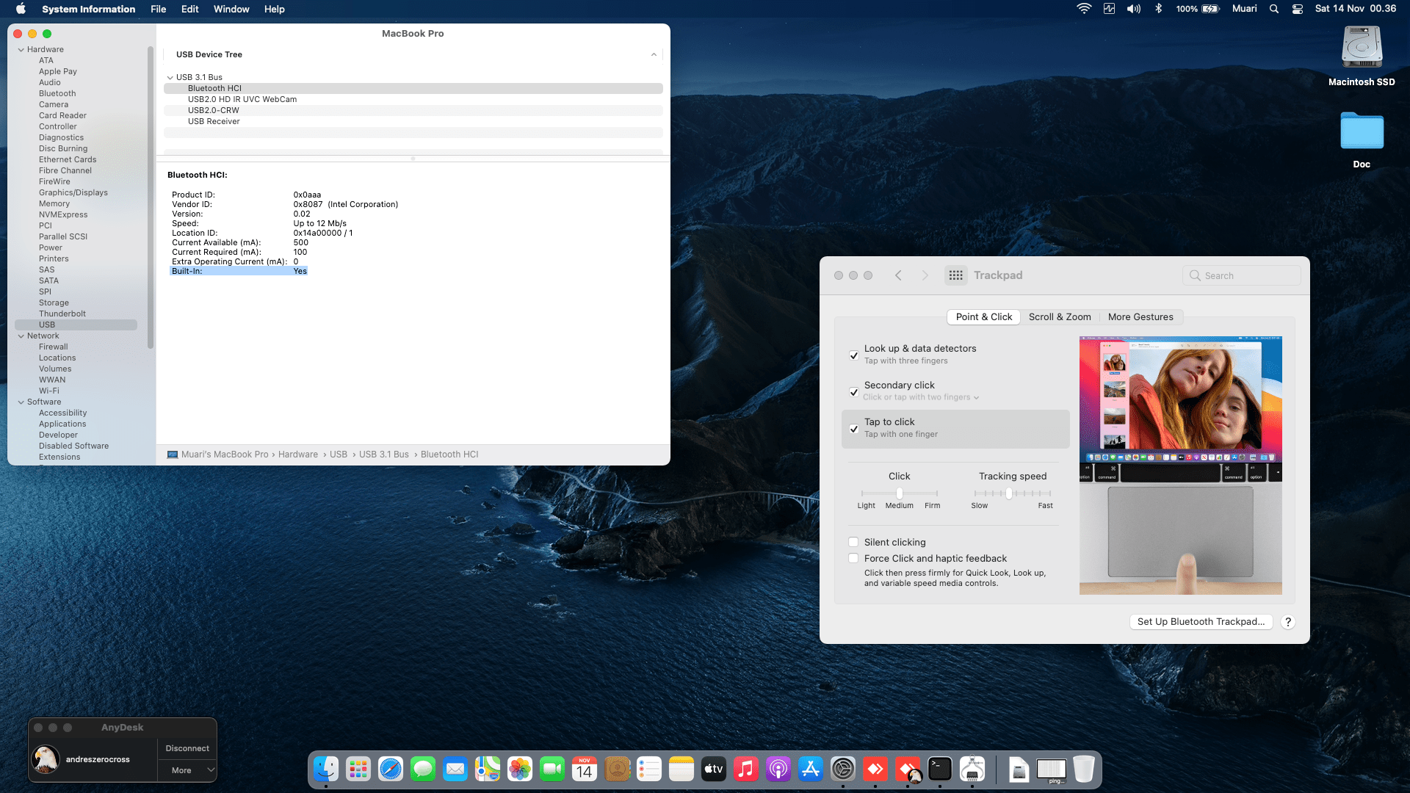Screen dimensions: 1410x793
Task: Click the Wi-Fi icon in the menu bar
Action: (x=1084, y=9)
